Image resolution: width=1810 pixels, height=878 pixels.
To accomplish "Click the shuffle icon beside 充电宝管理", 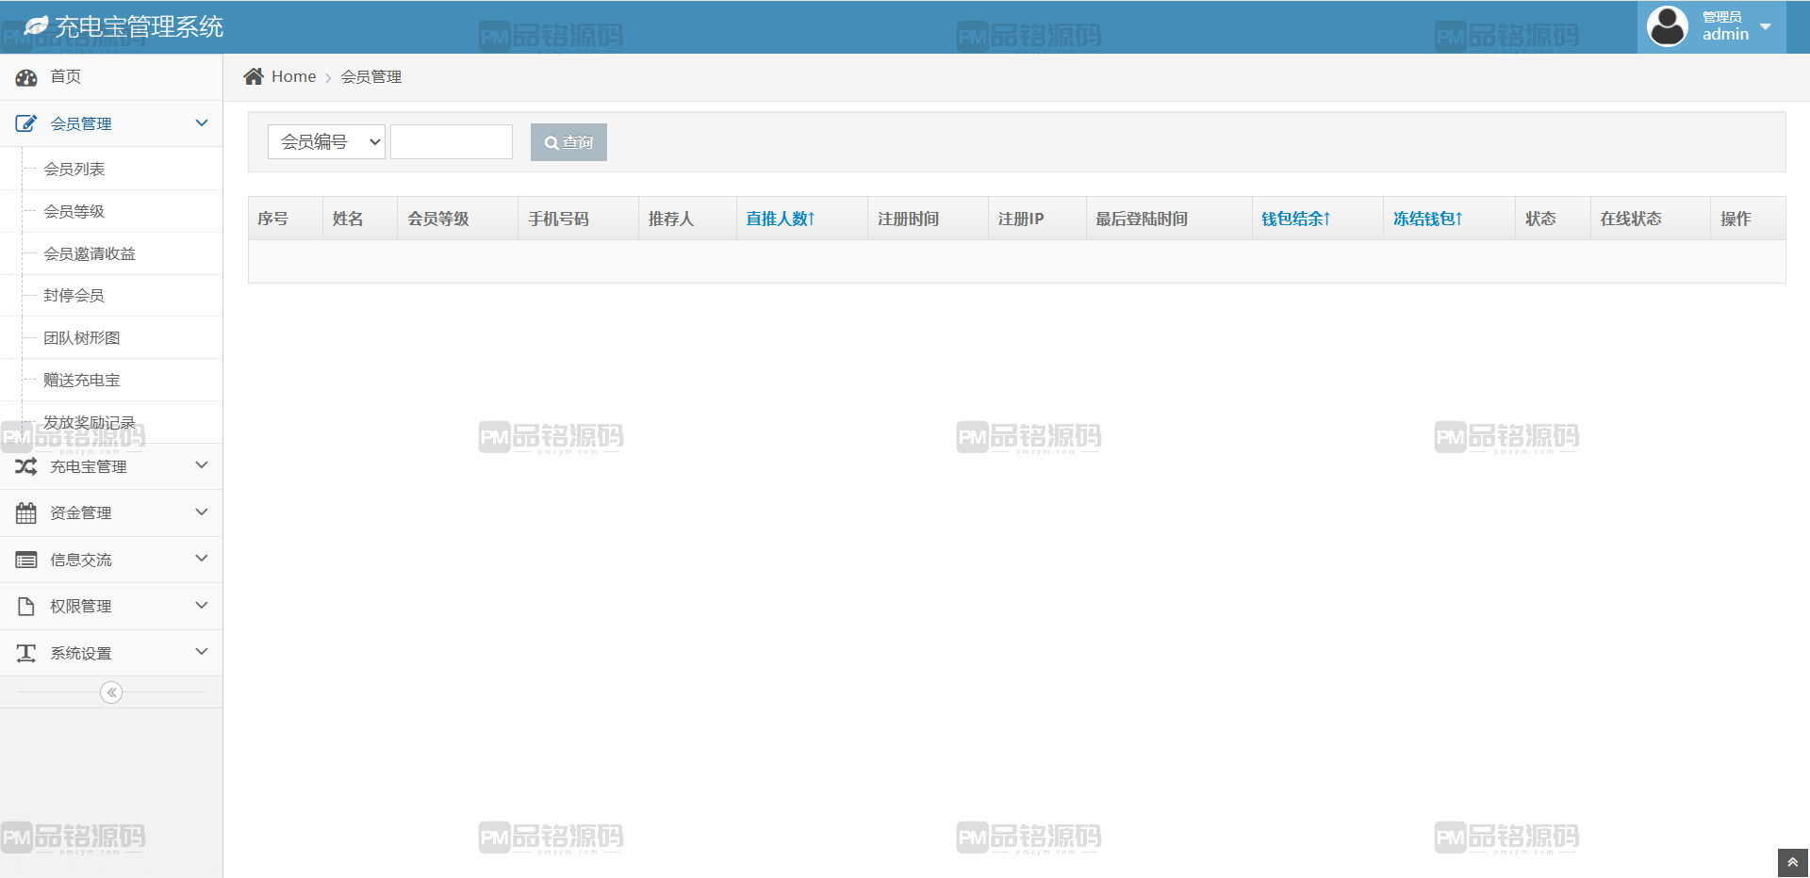I will click(x=26, y=466).
